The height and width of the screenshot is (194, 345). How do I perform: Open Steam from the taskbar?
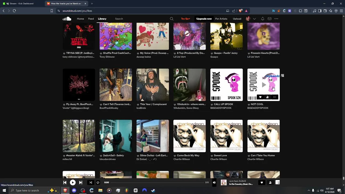point(153,190)
